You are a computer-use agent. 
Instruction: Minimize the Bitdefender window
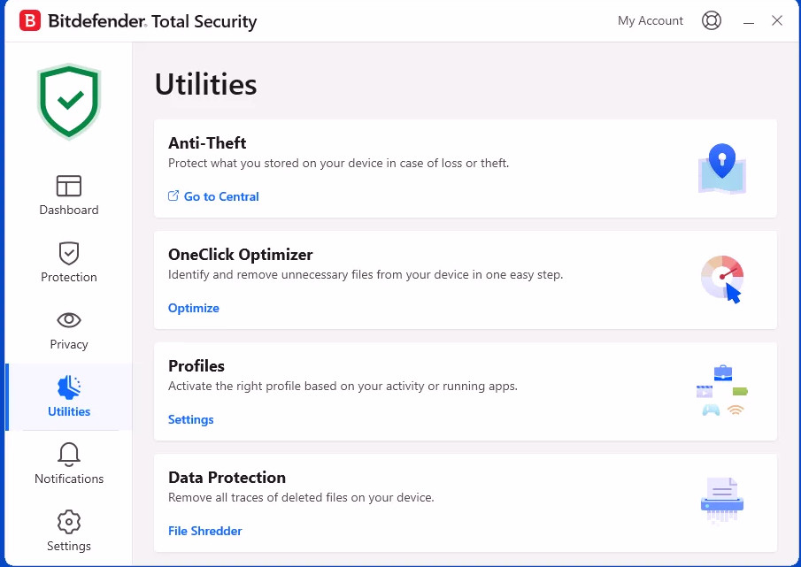pyautogui.click(x=749, y=21)
